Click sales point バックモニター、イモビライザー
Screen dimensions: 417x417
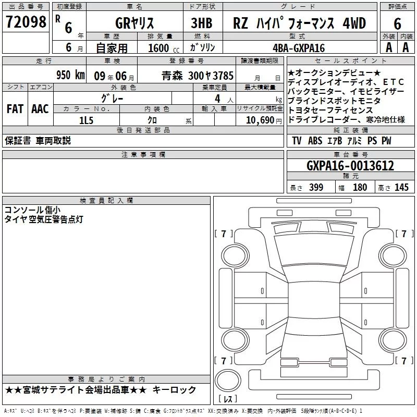click(346, 92)
